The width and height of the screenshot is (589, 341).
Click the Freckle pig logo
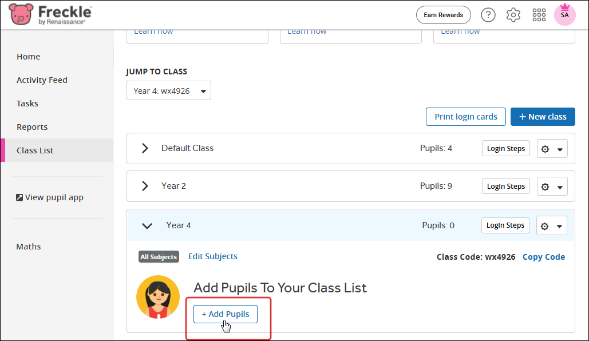21,14
